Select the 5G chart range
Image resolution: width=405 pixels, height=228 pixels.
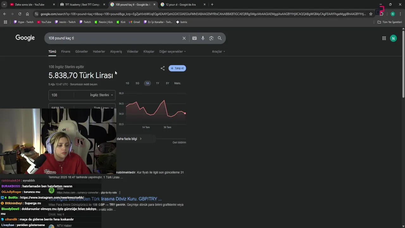click(x=137, y=83)
